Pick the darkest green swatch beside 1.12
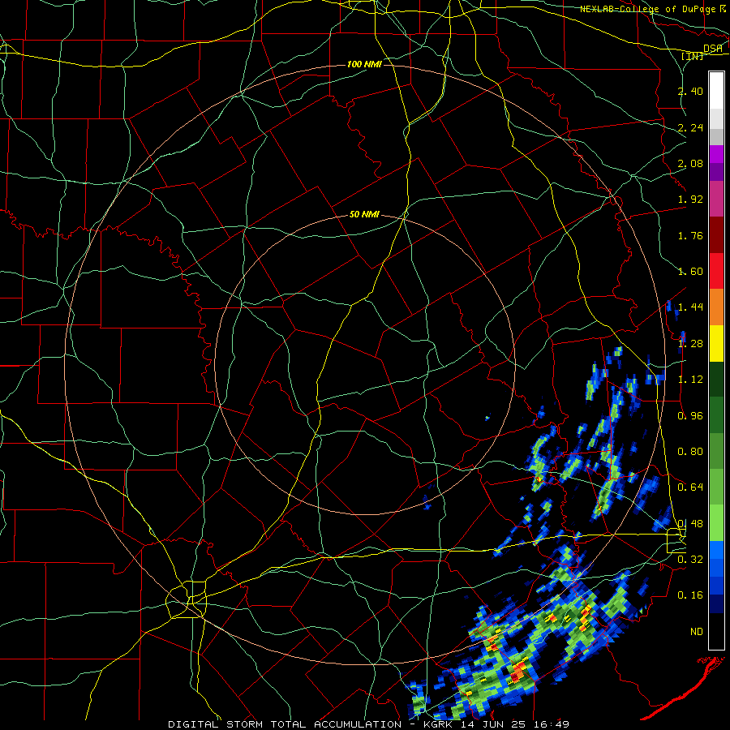 tap(716, 380)
